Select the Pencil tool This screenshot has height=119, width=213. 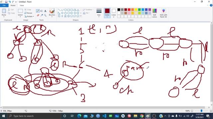pyautogui.click(x=38, y=11)
